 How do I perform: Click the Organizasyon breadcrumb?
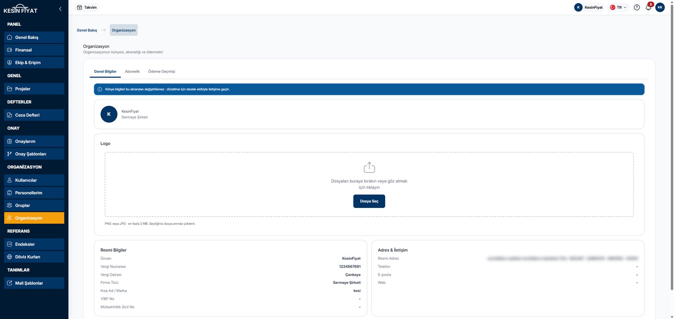tap(124, 30)
